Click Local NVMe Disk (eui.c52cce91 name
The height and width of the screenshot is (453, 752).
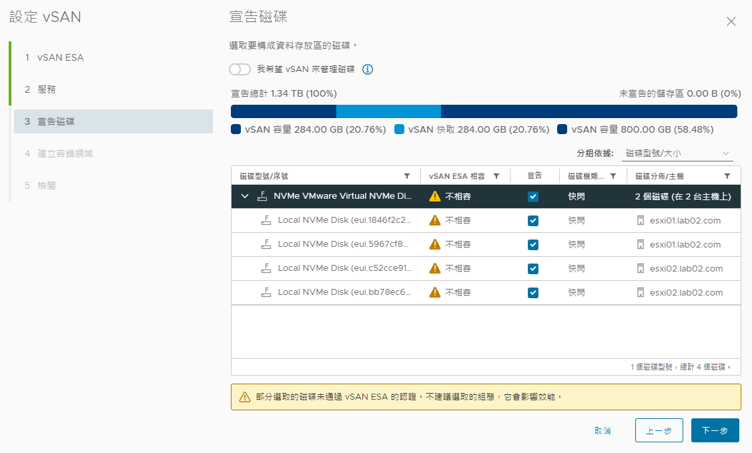coord(346,268)
